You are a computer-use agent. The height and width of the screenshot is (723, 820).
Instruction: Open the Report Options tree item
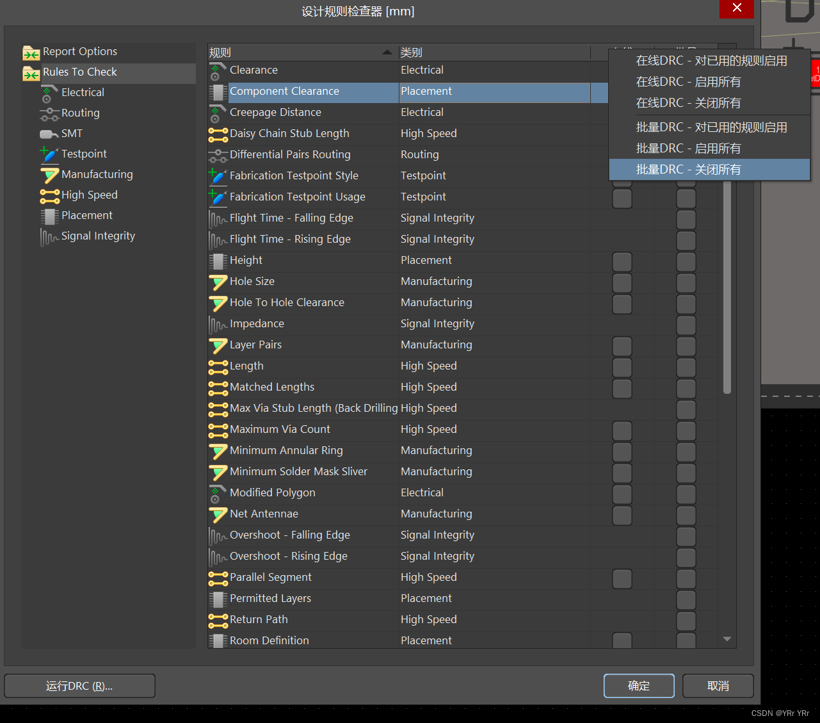pyautogui.click(x=79, y=52)
